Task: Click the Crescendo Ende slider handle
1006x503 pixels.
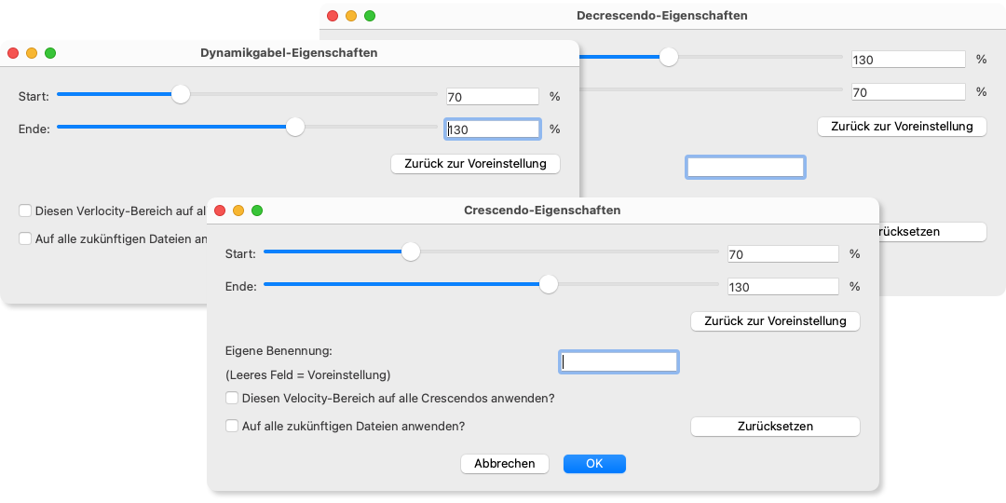Action: 549,284
